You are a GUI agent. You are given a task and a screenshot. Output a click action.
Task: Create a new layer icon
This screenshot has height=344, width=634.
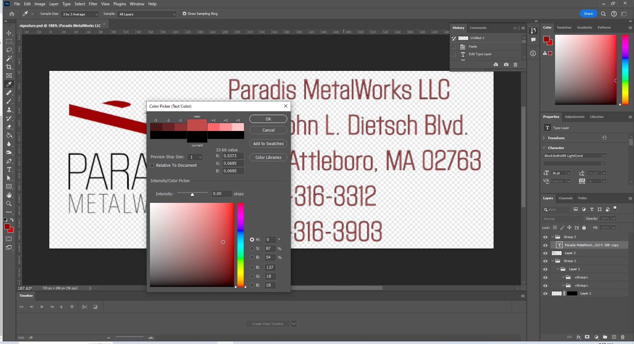click(x=614, y=337)
